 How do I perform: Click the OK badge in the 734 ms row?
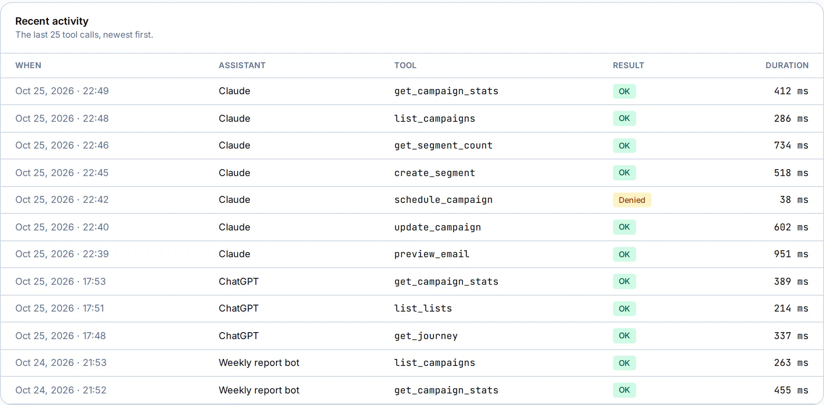pyautogui.click(x=624, y=146)
